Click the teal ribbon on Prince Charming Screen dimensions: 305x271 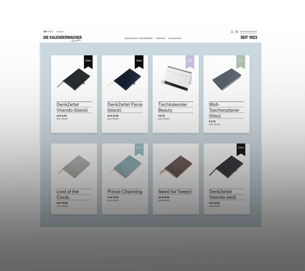pyautogui.click(x=139, y=149)
